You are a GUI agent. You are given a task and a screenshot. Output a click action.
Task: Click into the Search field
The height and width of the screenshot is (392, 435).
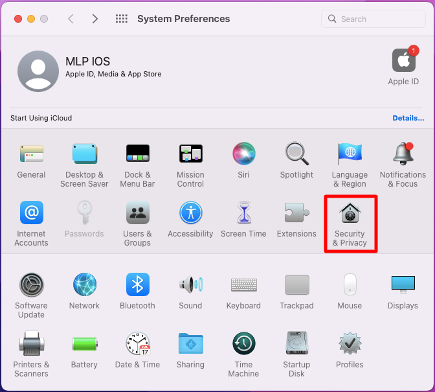pos(373,19)
